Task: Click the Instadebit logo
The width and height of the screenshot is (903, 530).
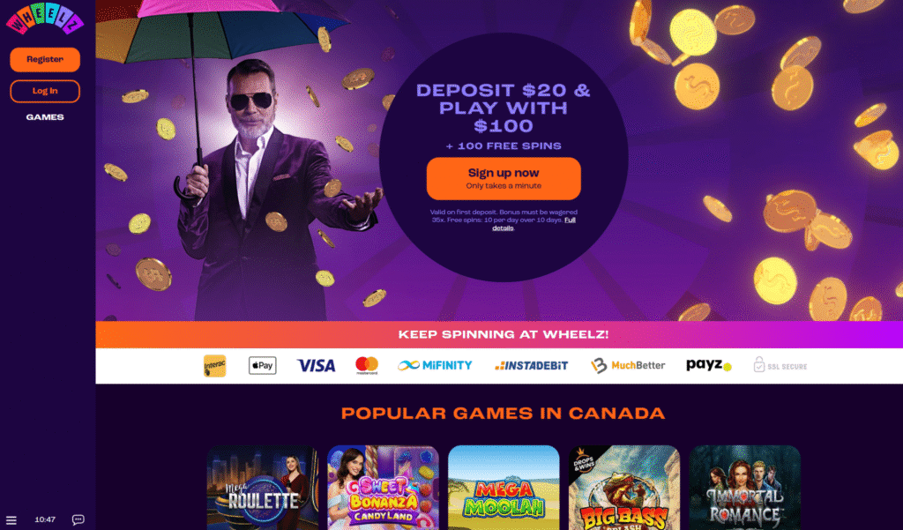Action: tap(531, 365)
